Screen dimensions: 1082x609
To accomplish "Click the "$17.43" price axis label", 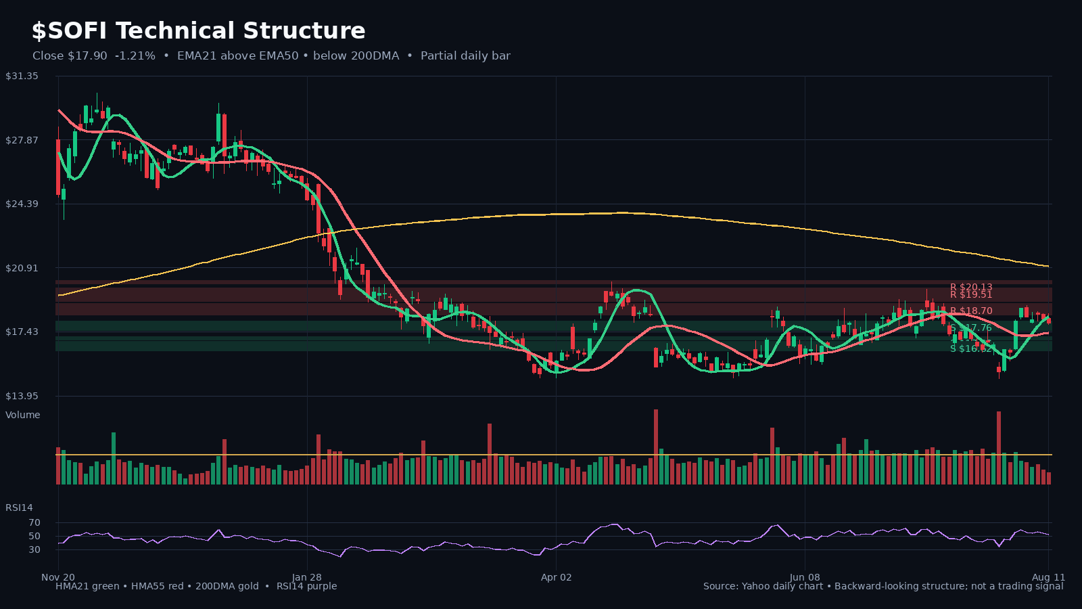I will (x=22, y=332).
